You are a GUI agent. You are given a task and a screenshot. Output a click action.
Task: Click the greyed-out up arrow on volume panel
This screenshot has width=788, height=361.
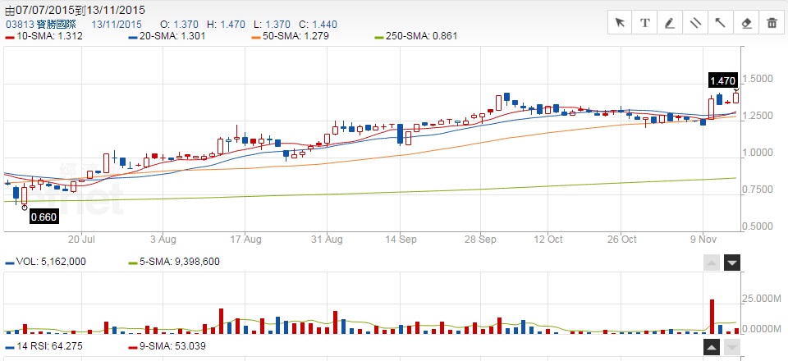[712, 263]
